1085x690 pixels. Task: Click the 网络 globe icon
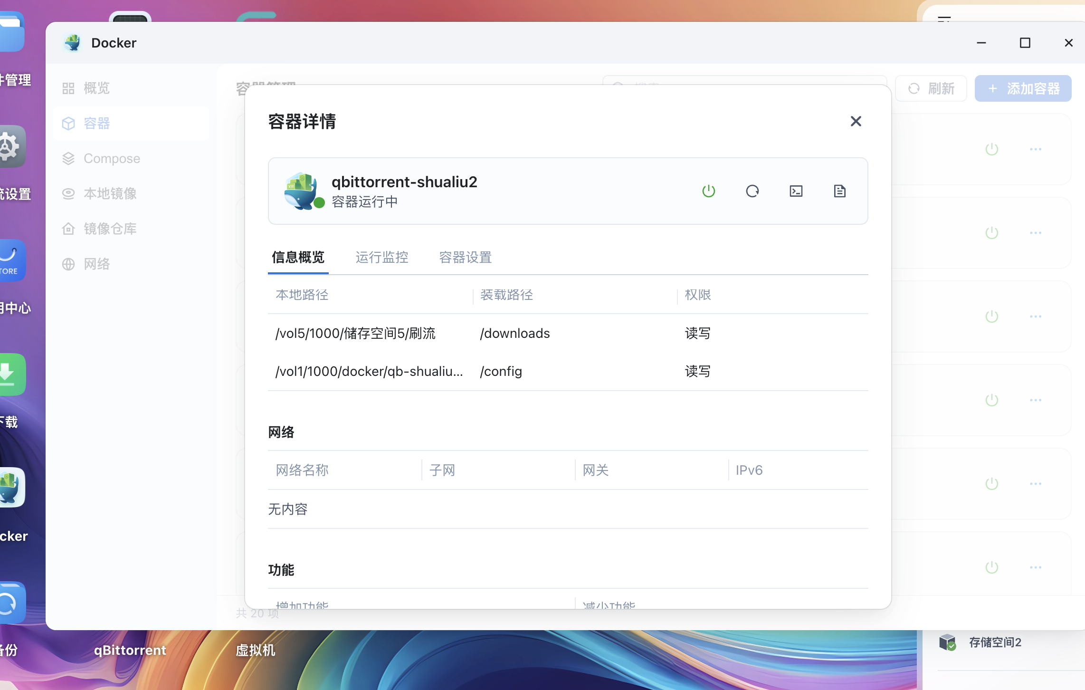68,264
